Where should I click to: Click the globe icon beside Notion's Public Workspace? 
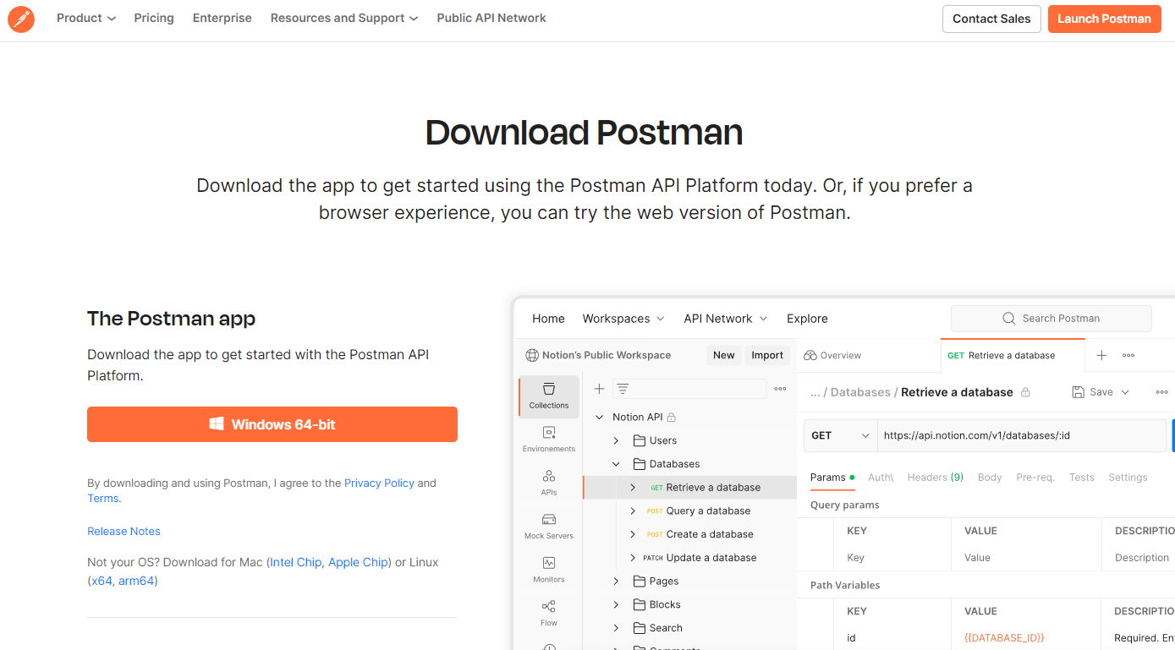pyautogui.click(x=532, y=355)
